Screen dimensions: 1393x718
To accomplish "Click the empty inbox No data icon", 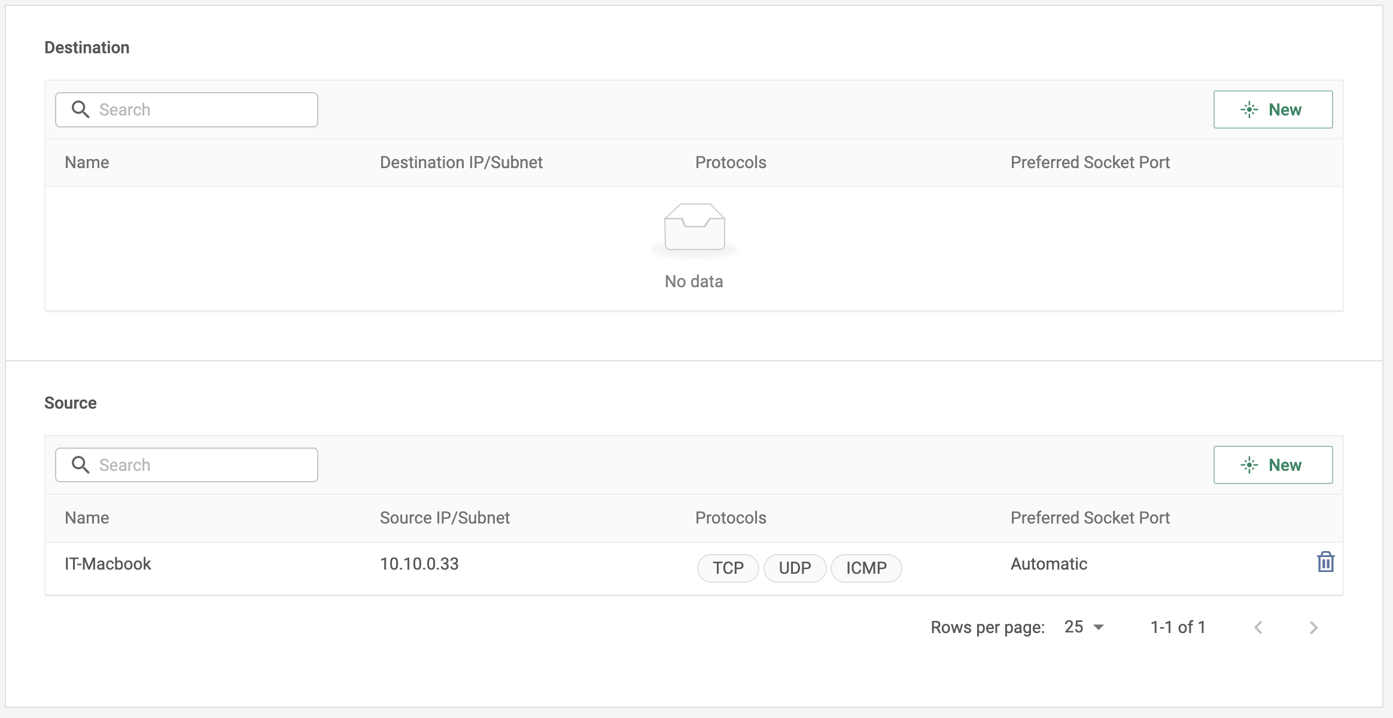I will point(694,227).
